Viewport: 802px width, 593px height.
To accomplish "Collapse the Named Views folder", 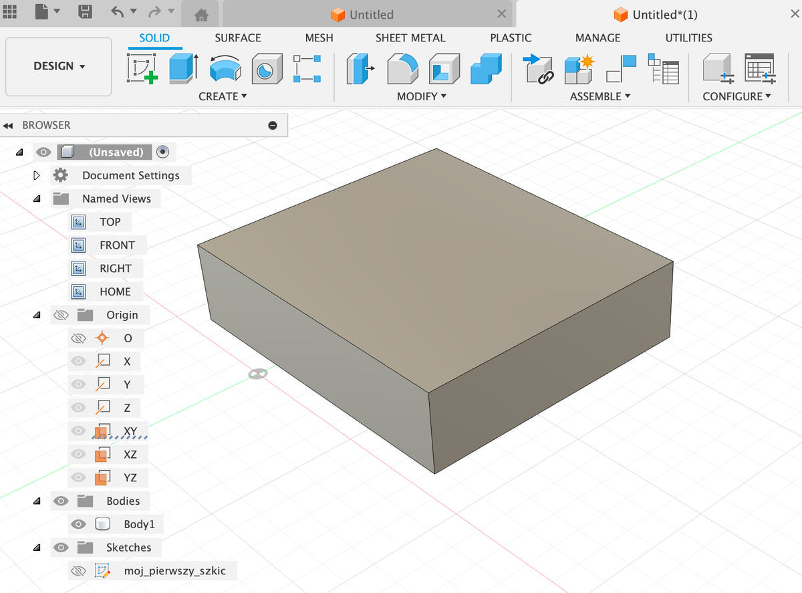I will coord(37,199).
